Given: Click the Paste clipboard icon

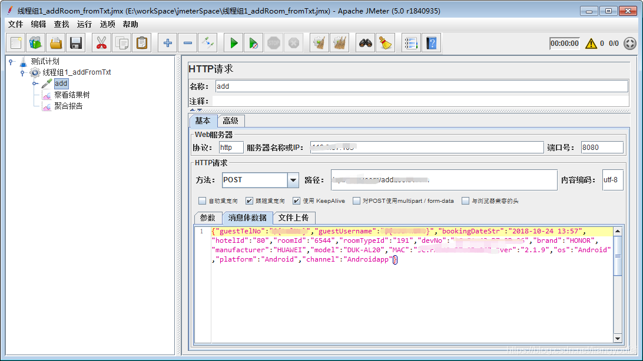Looking at the screenshot, I should pos(142,43).
